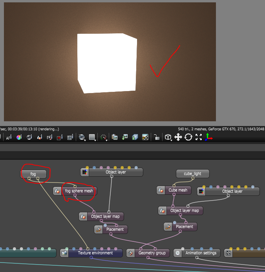Click the Geometry group node icon

[130, 253]
